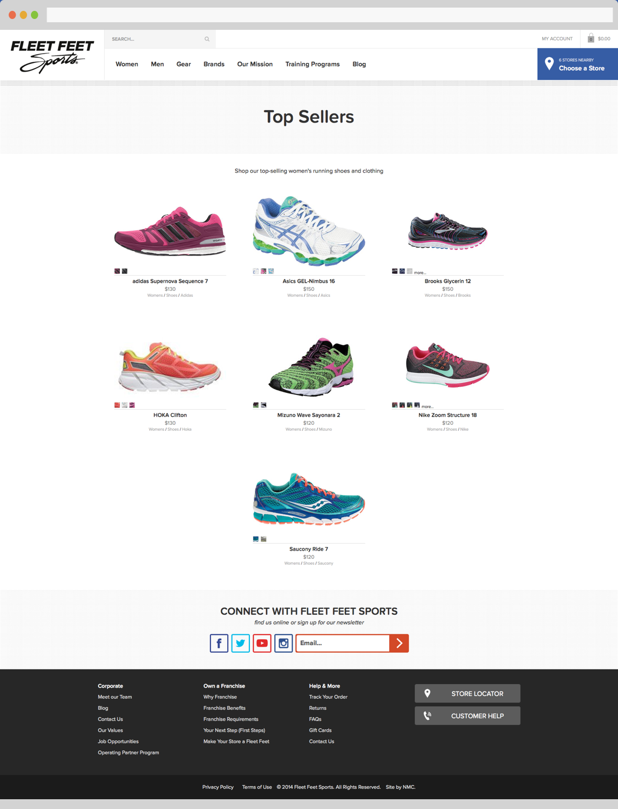
Task: Select first color swatch under adidas Supernova
Action: click(117, 271)
